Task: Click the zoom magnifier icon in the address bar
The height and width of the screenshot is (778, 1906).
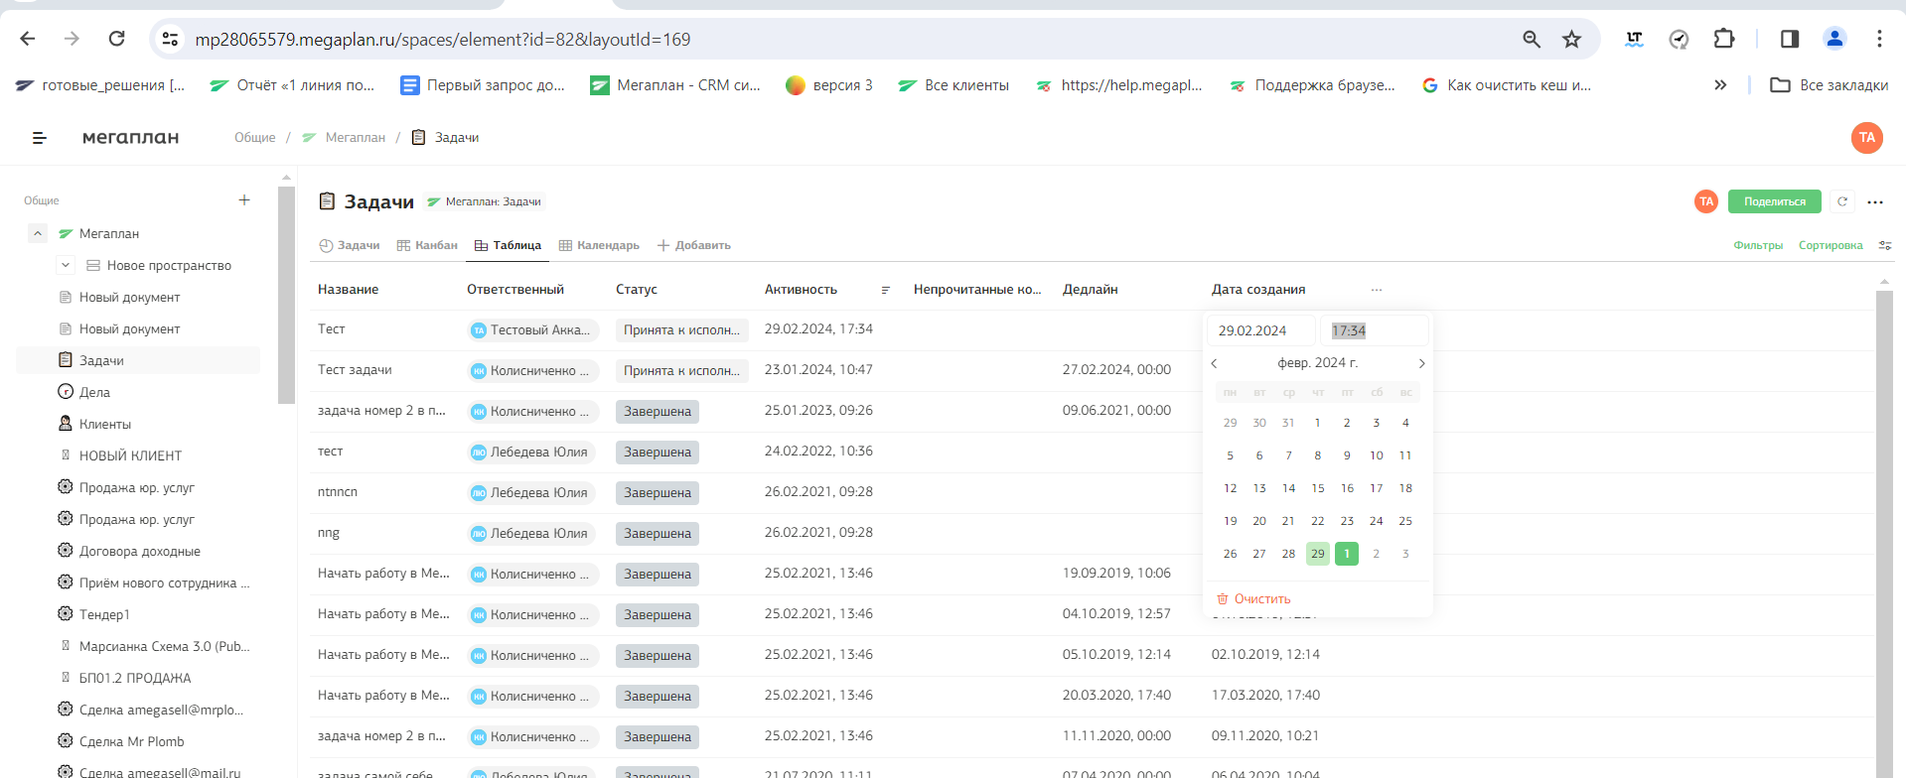Action: [x=1532, y=39]
